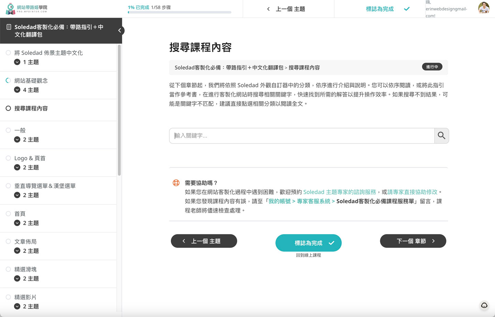Toggle completion circle for 將 Soledad 佈景主題中文化
Image resolution: width=495 pixels, height=317 pixels.
(8, 53)
